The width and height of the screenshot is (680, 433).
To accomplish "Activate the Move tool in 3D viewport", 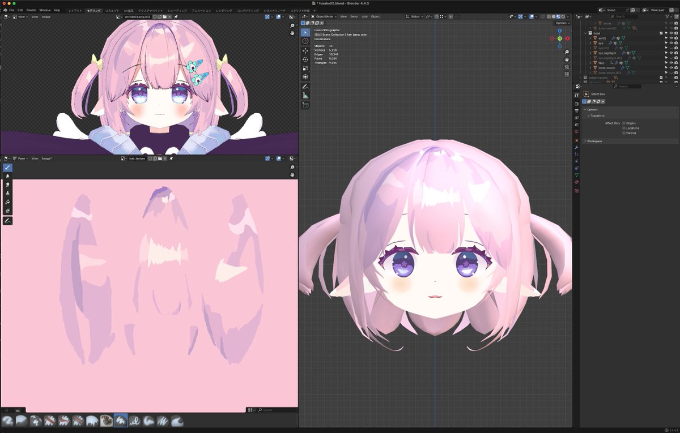I will tap(305, 51).
